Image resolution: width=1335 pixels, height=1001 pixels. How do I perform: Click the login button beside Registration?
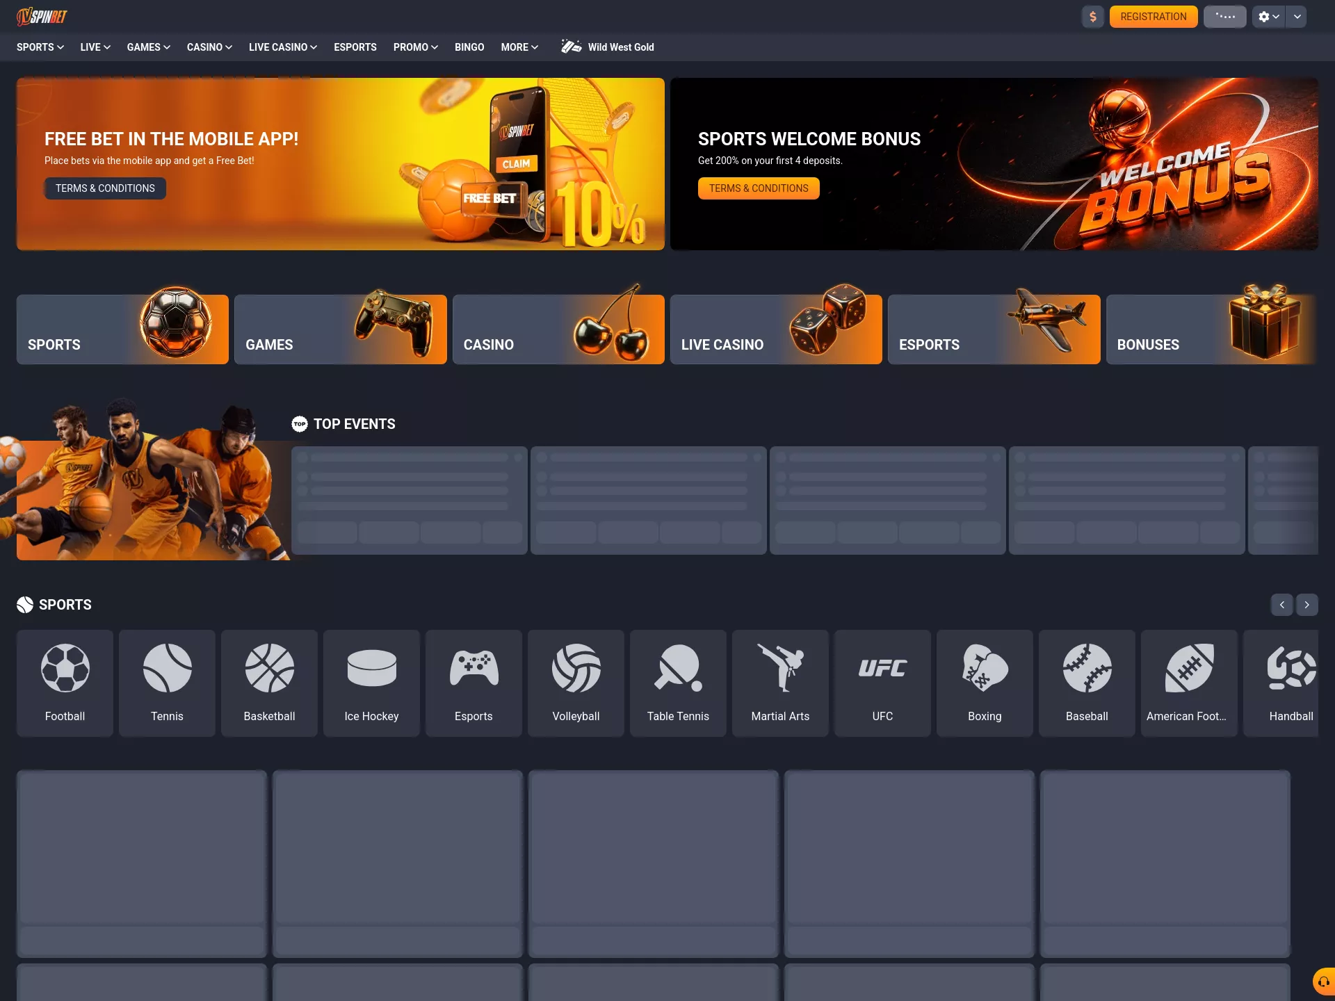coord(1225,17)
